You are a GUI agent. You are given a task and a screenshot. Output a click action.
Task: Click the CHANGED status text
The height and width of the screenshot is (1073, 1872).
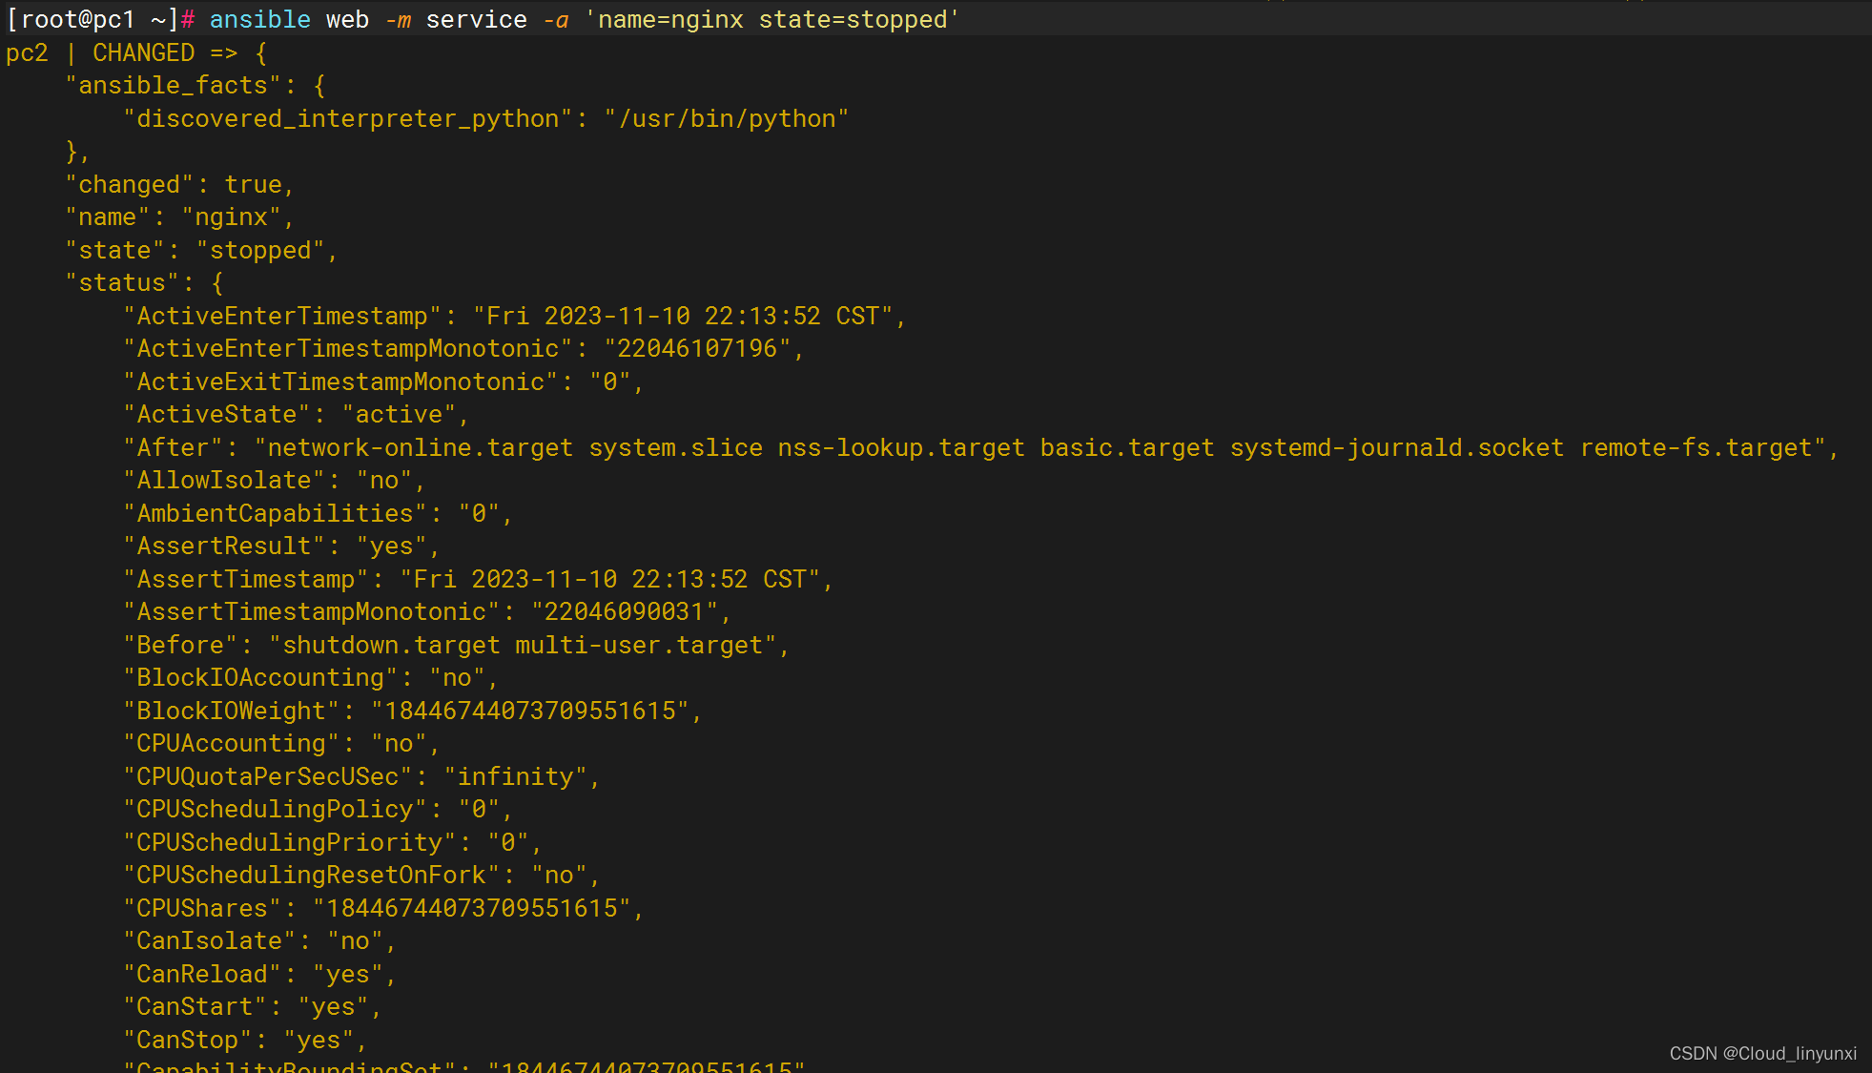point(143,52)
